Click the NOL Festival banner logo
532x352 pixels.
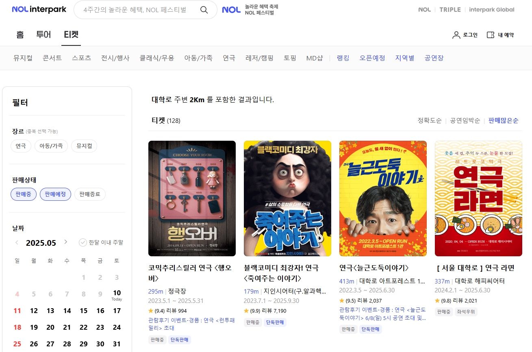pyautogui.click(x=232, y=10)
